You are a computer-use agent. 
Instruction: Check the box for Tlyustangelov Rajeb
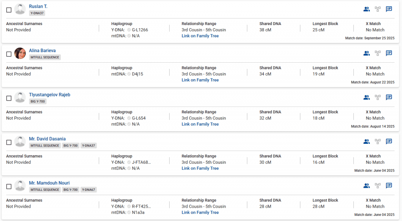[9, 98]
